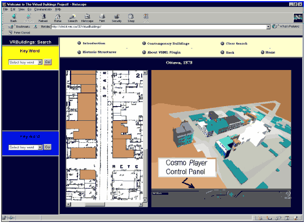Click the Netscape logo icon

coord(298,18)
